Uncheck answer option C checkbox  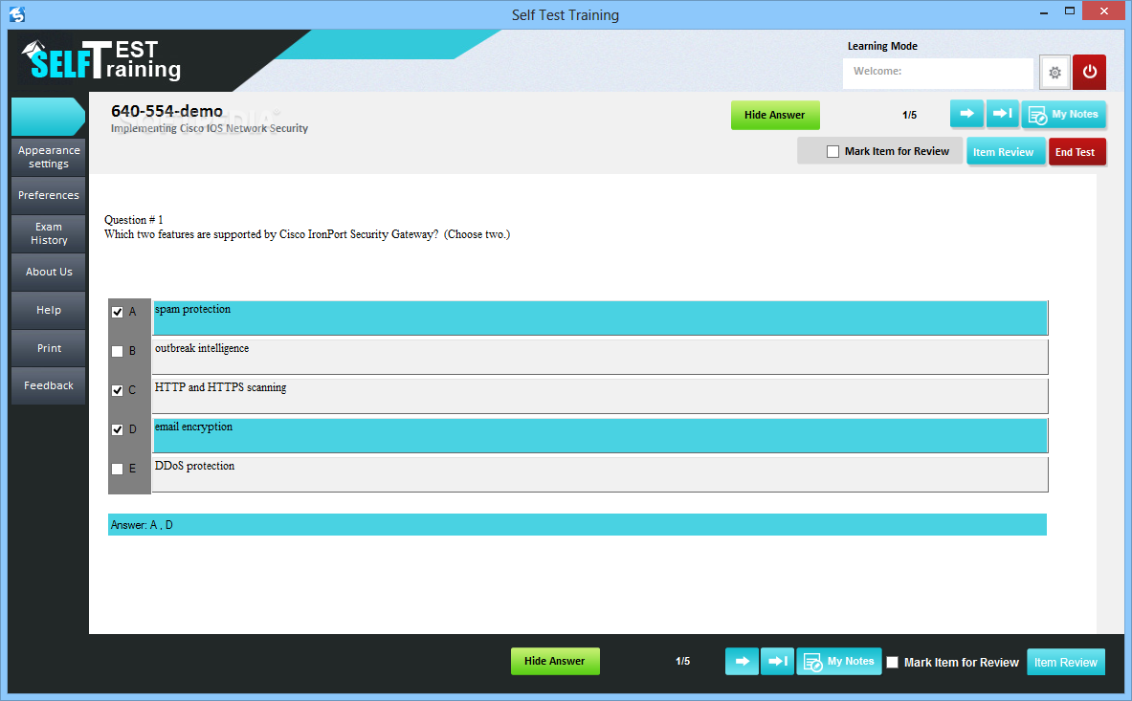117,390
